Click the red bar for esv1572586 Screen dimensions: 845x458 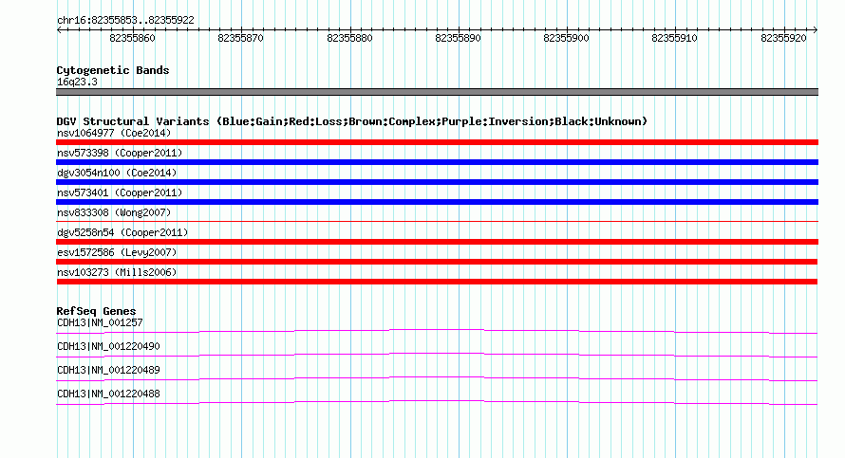pyautogui.click(x=437, y=262)
